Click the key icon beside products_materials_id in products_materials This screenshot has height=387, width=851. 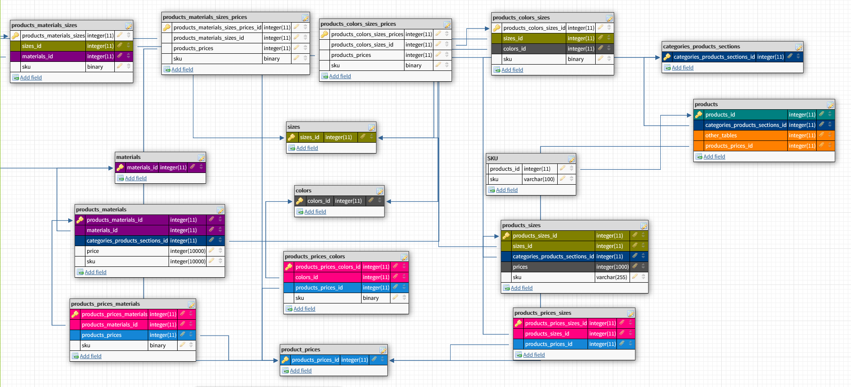pyautogui.click(x=80, y=220)
